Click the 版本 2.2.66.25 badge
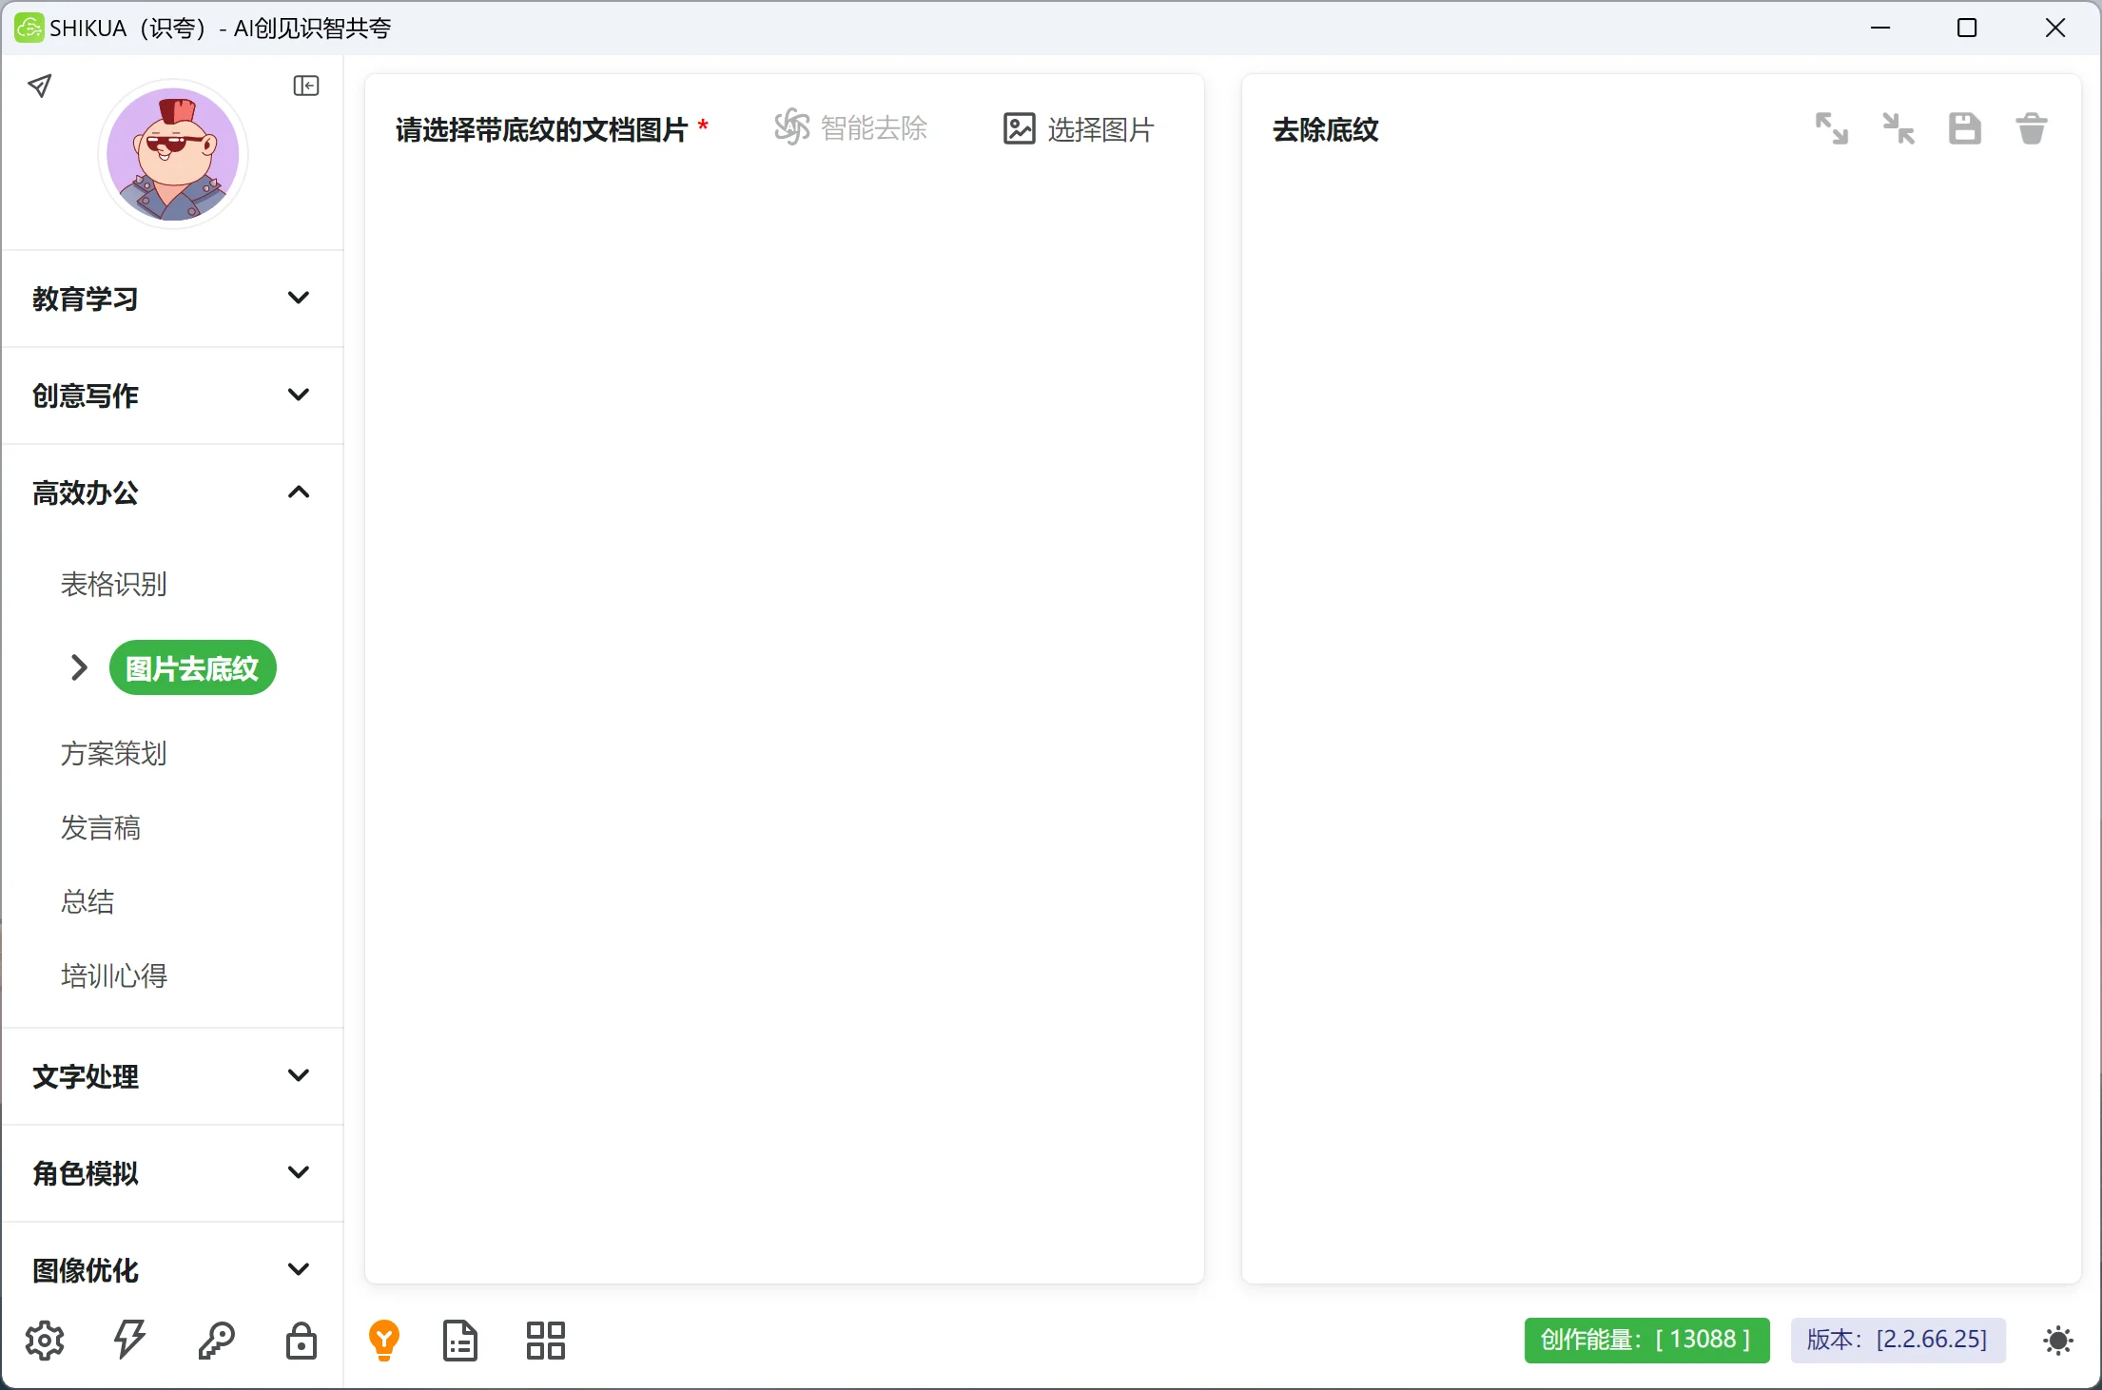Screen dimensions: 2102x1390 click(1898, 1341)
